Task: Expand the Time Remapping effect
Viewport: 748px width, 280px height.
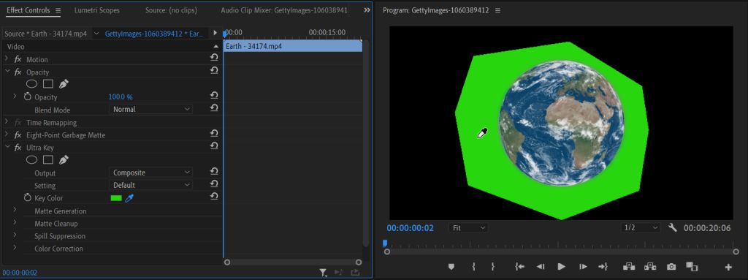Action: (x=7, y=122)
